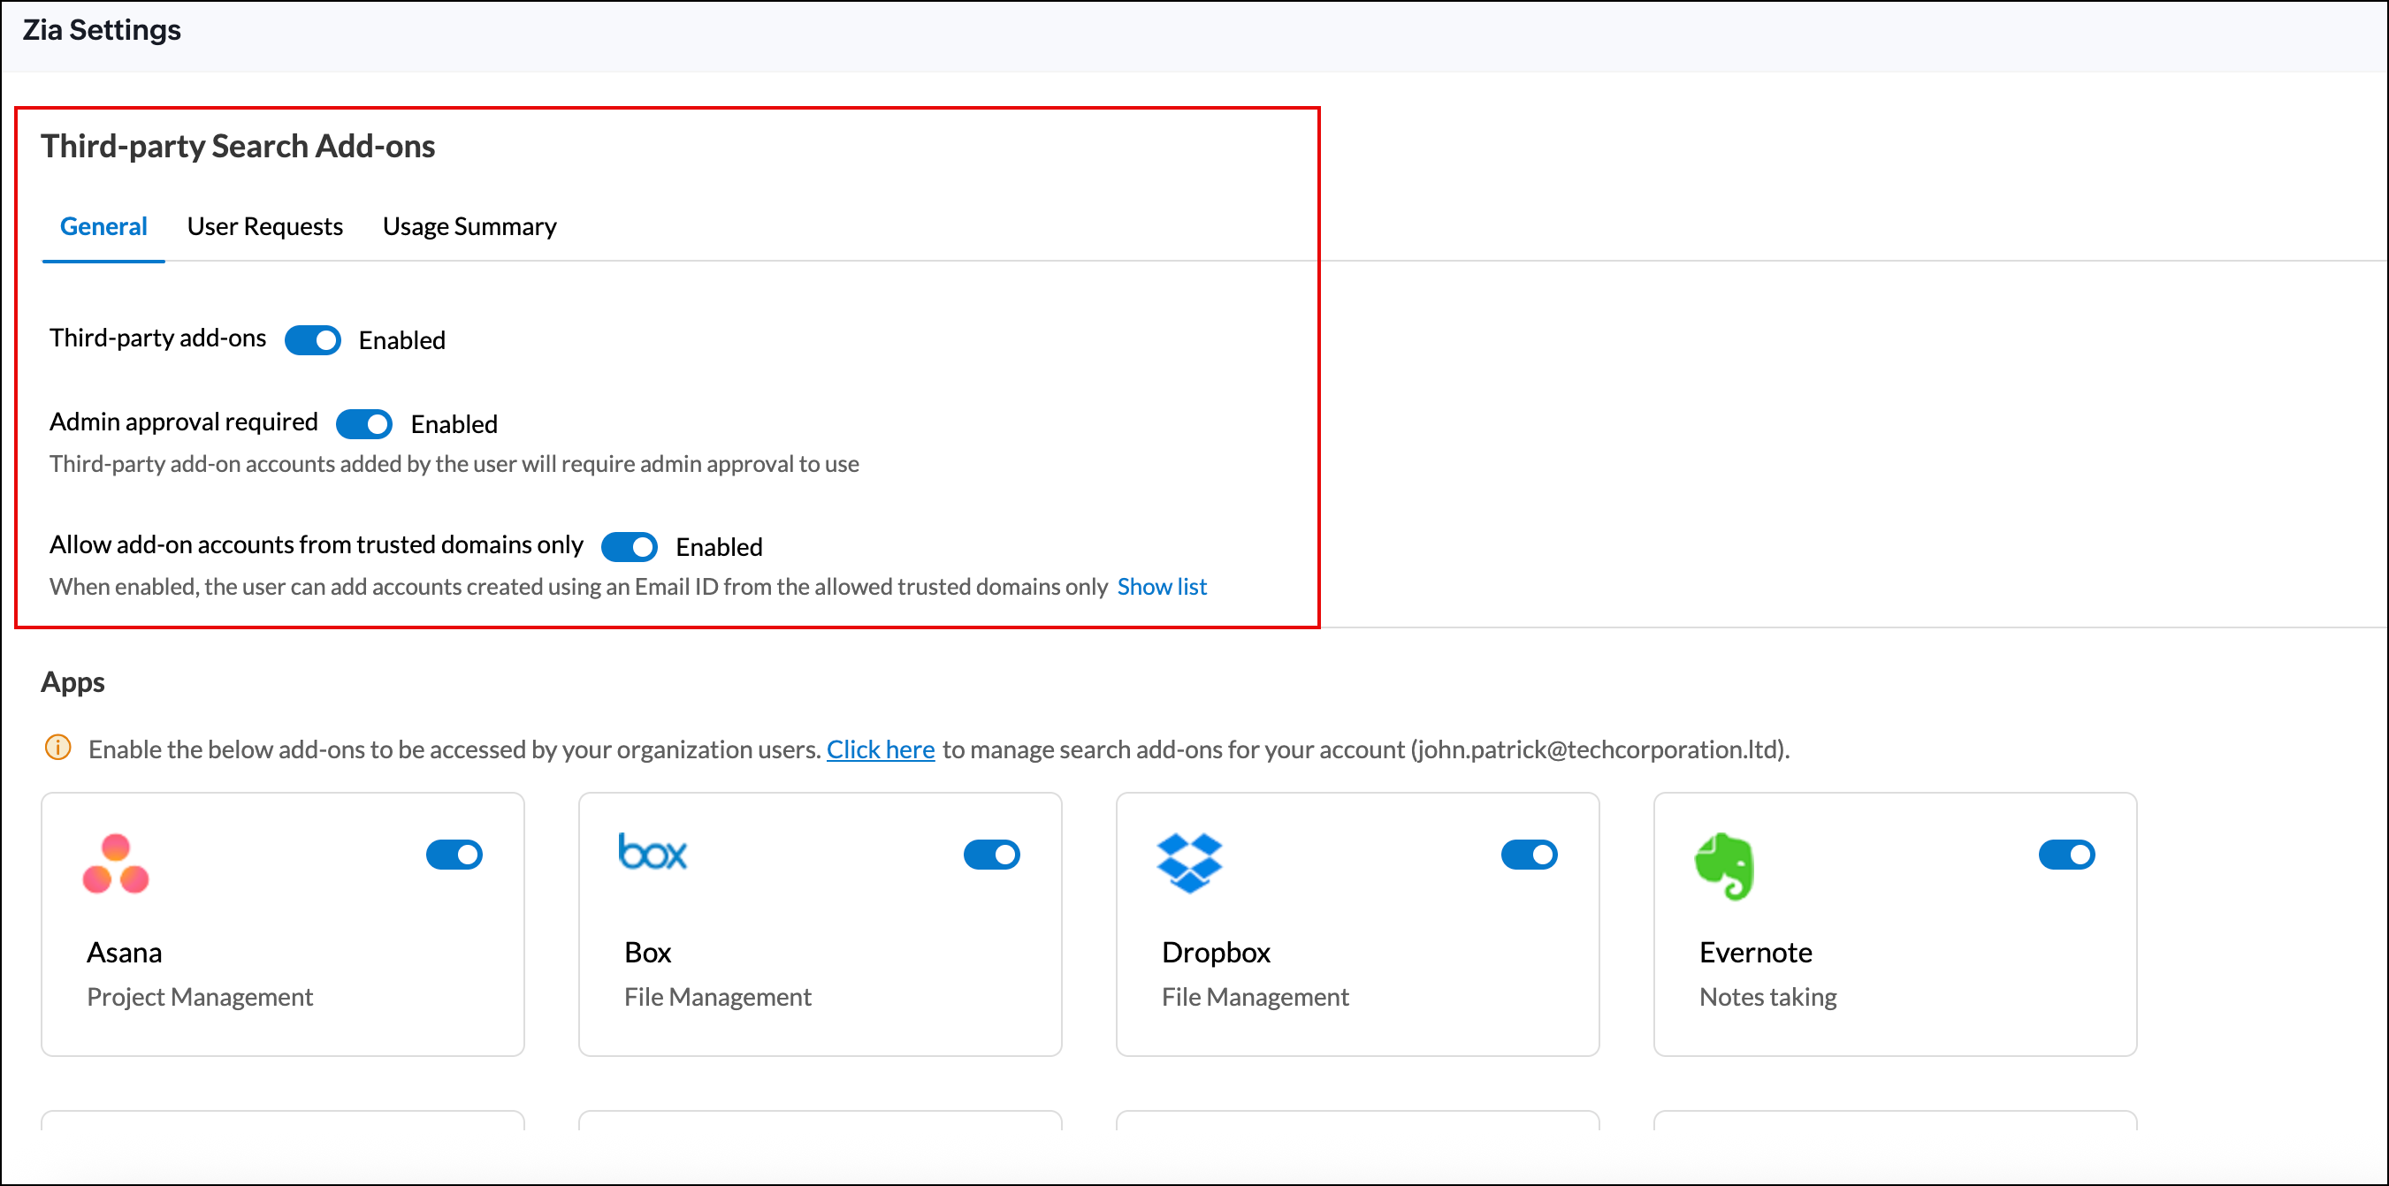Viewport: 2389px width, 1186px height.
Task: Click the Box logo icon
Action: (x=652, y=851)
